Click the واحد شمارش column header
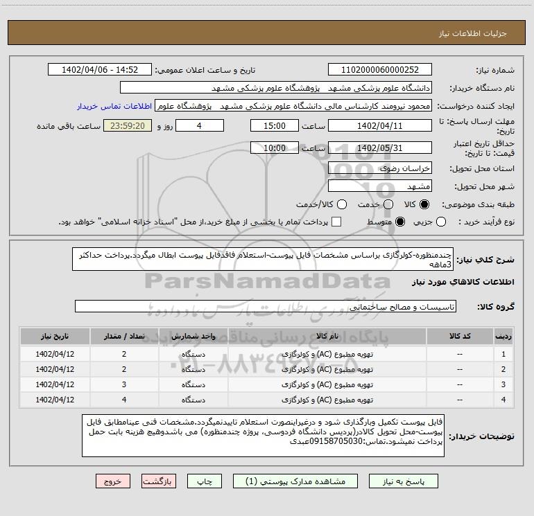 click(193, 336)
